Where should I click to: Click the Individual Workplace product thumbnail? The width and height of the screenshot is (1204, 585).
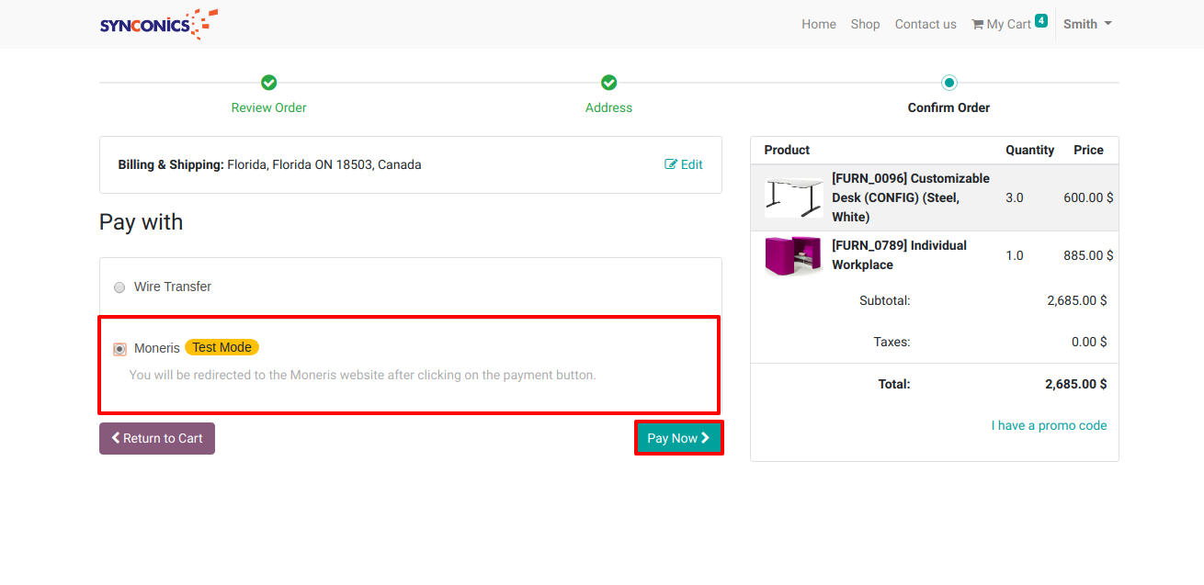pos(792,255)
